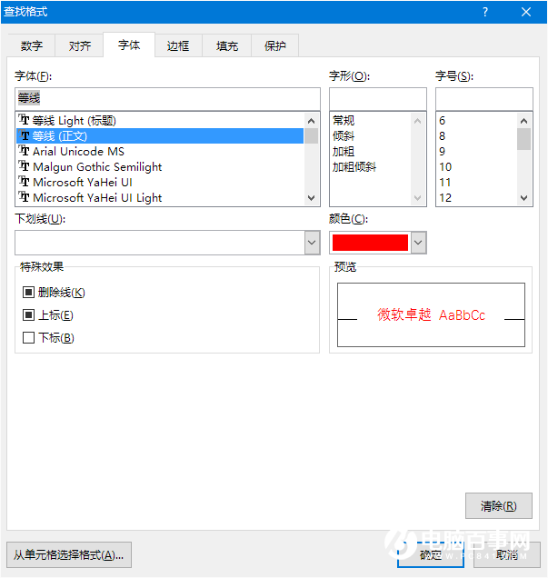Viewport: 548px width, 578px height.
Task: Switch to the 填充 fill tab
Action: click(227, 45)
